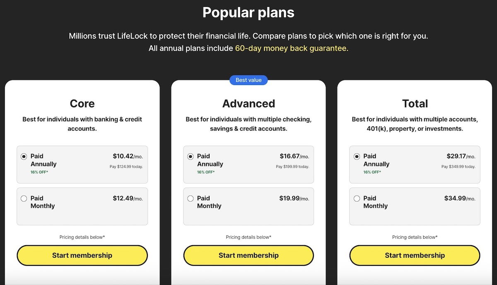The image size is (497, 285).
Task: Click the $16.67/mo. Advanced annual price
Action: 294,157
